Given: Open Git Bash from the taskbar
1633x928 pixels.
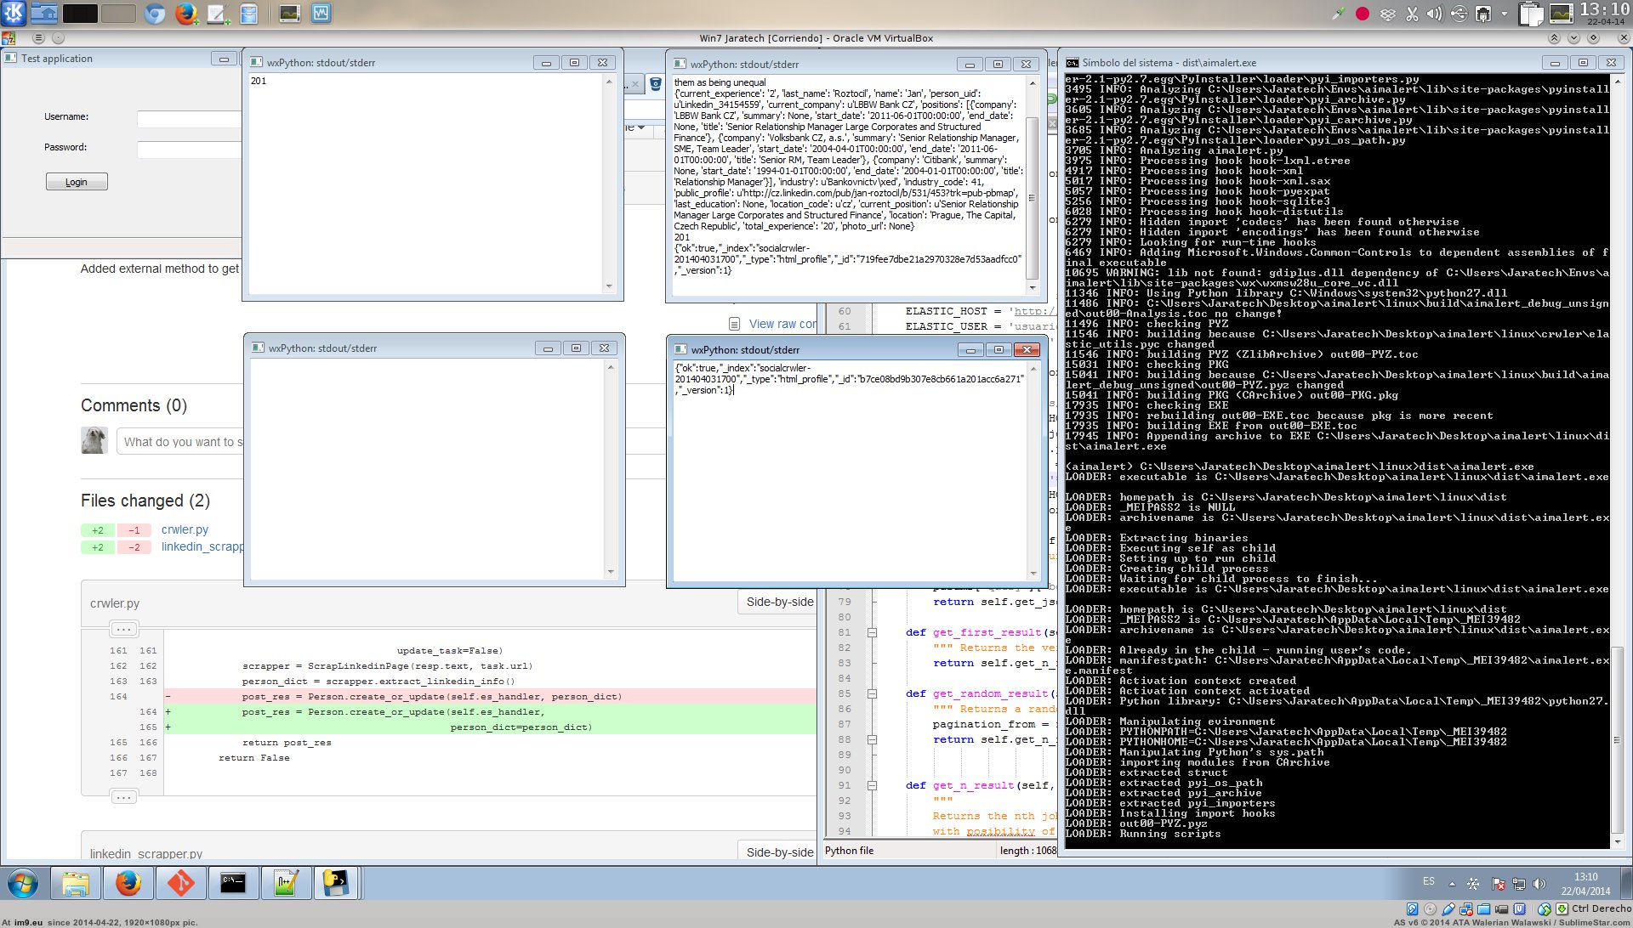Looking at the screenshot, I should point(180,884).
